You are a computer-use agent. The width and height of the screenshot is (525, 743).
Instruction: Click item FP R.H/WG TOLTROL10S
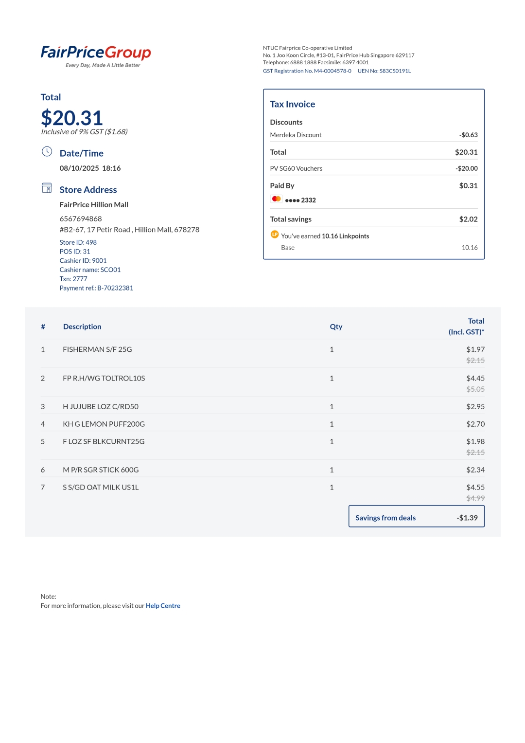tap(104, 378)
